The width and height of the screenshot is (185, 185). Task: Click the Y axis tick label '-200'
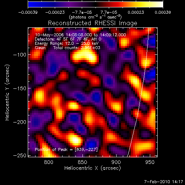20,122
